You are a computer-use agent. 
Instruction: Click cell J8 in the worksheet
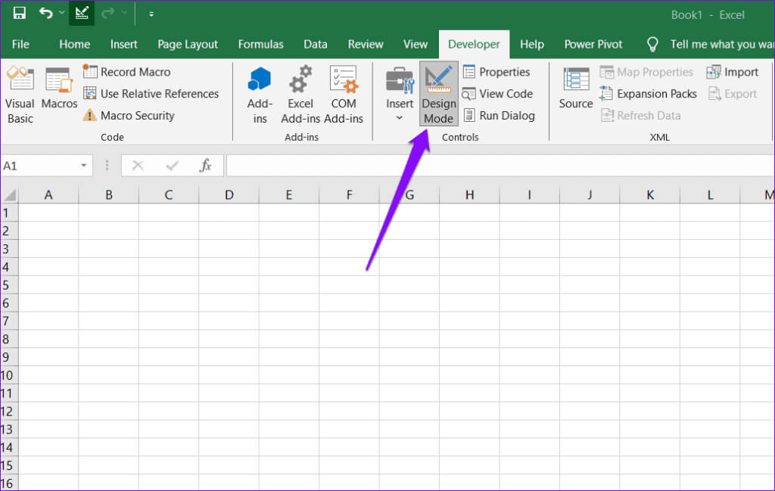coord(590,340)
